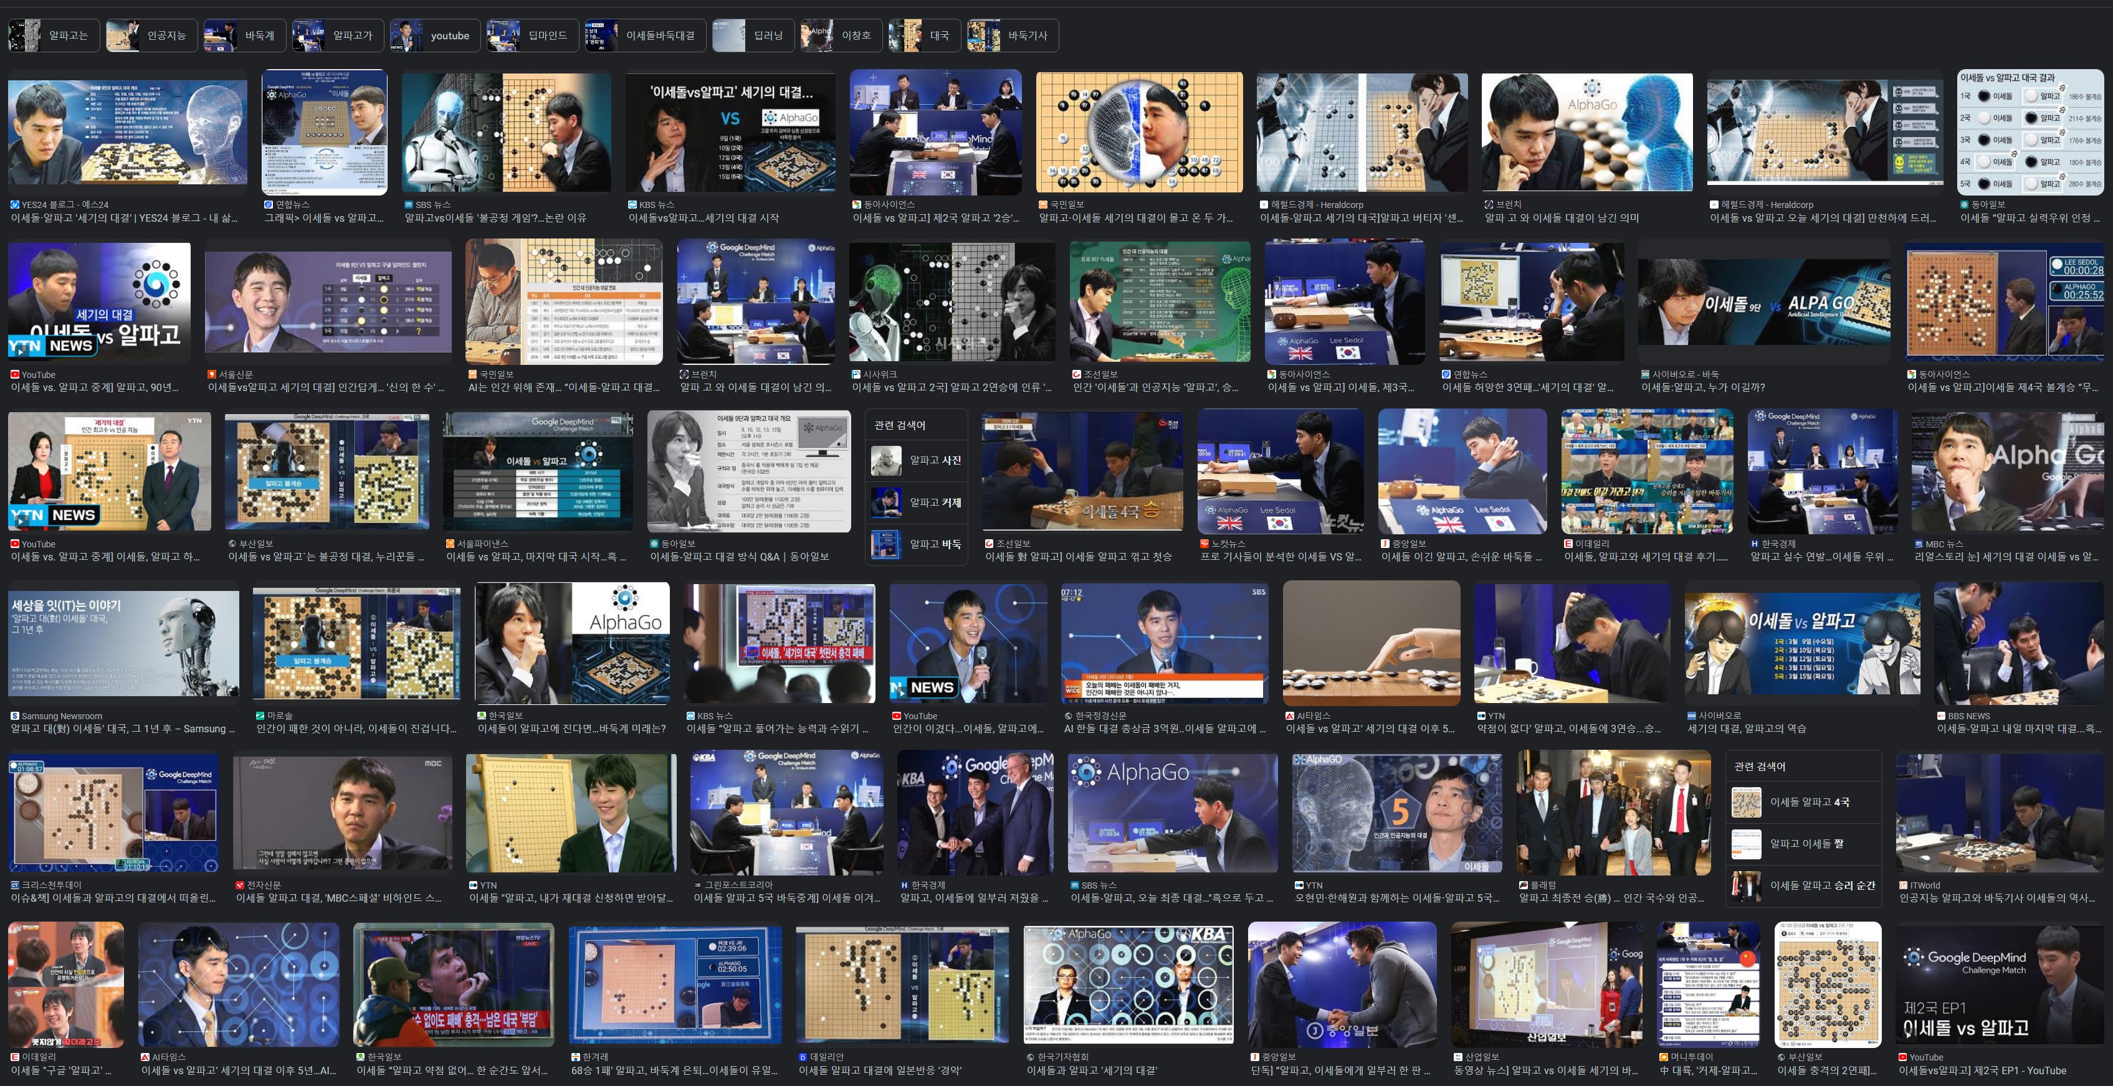Viewport: 2113px width, 1086px height.
Task: Open title '알파고 고 와 이세돌 대결이 남긴 의미'
Action: (1562, 218)
